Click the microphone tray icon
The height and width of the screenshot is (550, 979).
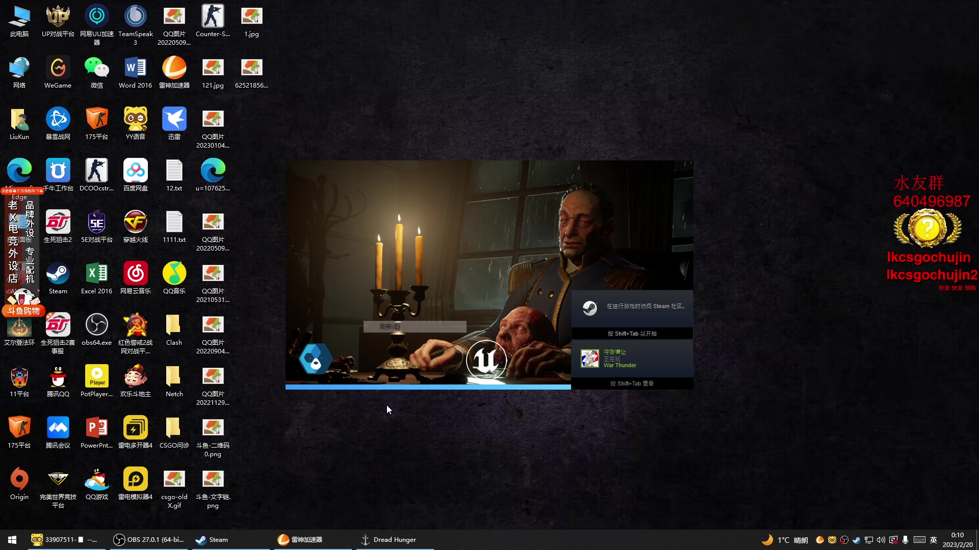point(905,540)
